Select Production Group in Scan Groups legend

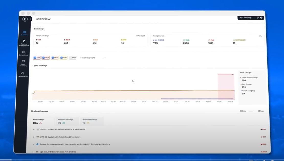click(249, 78)
